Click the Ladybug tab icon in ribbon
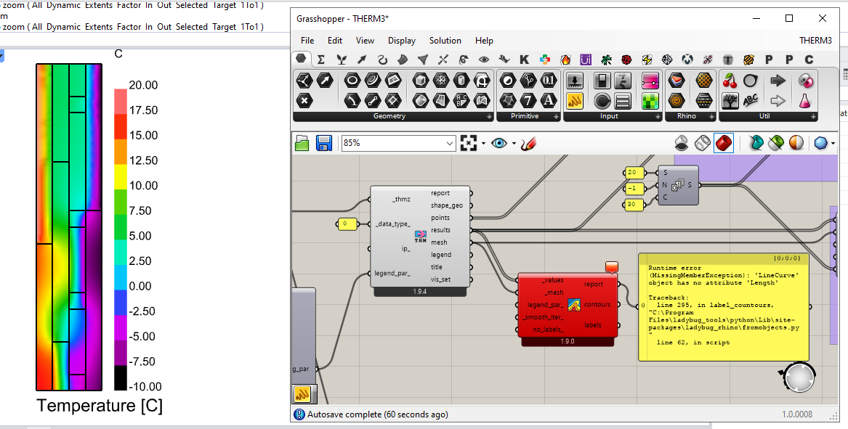This screenshot has height=429, width=848. [626, 59]
